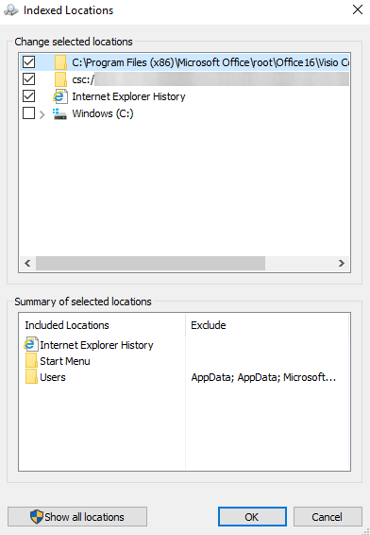The height and width of the screenshot is (535, 370).
Task: Click Internet Explorer icon in Included Locations
Action: click(x=31, y=345)
